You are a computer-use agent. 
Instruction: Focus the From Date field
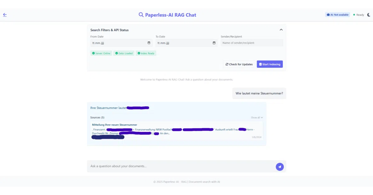tap(121, 43)
